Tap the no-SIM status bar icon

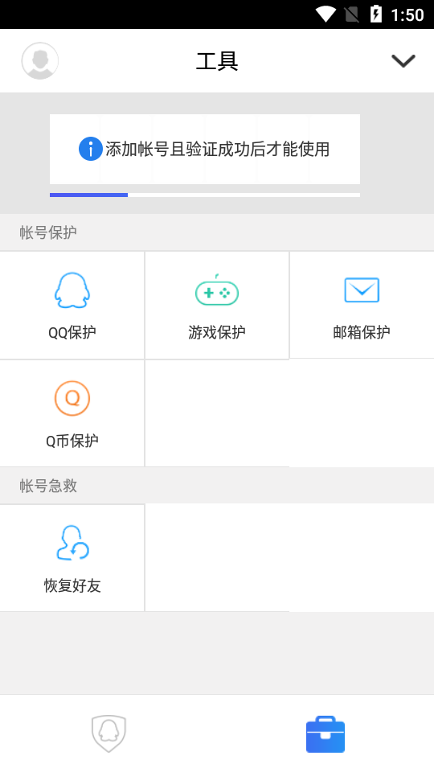tap(352, 14)
